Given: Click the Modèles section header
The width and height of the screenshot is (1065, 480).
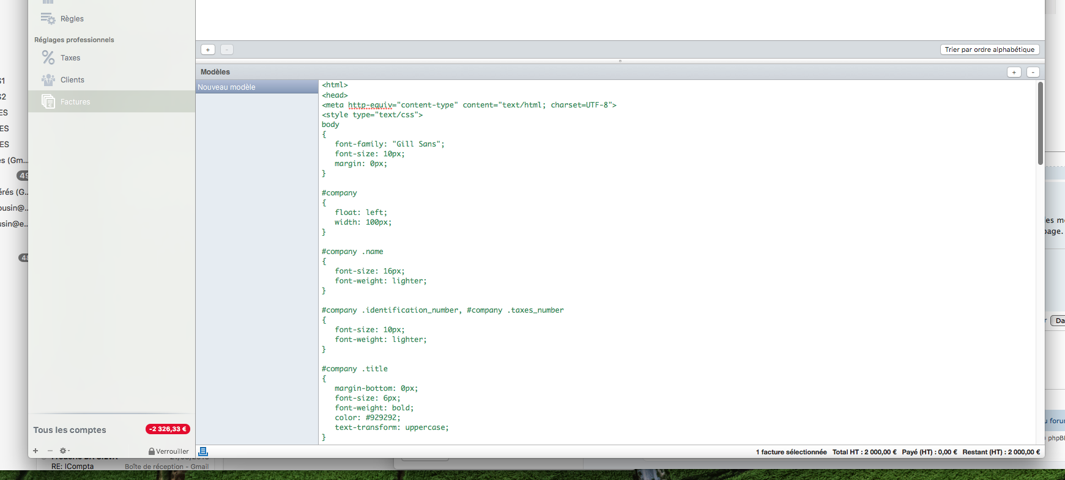Looking at the screenshot, I should 215,71.
